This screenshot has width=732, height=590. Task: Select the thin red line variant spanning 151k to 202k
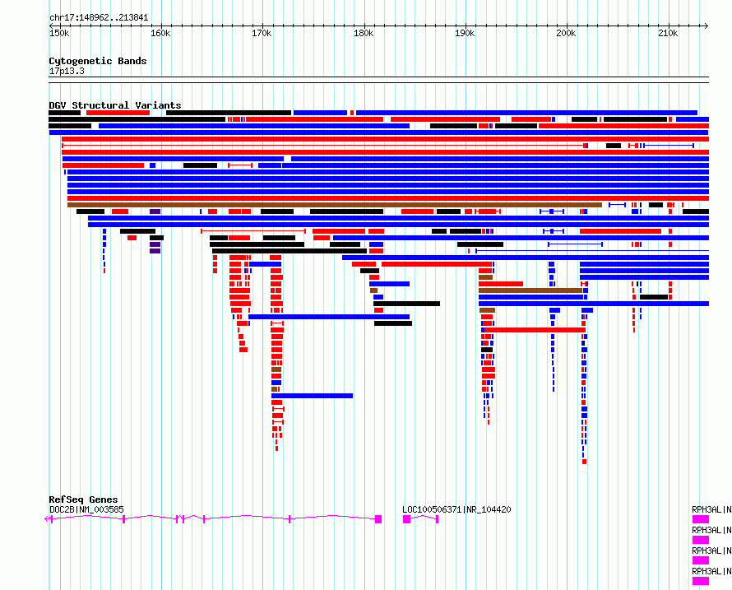point(323,146)
